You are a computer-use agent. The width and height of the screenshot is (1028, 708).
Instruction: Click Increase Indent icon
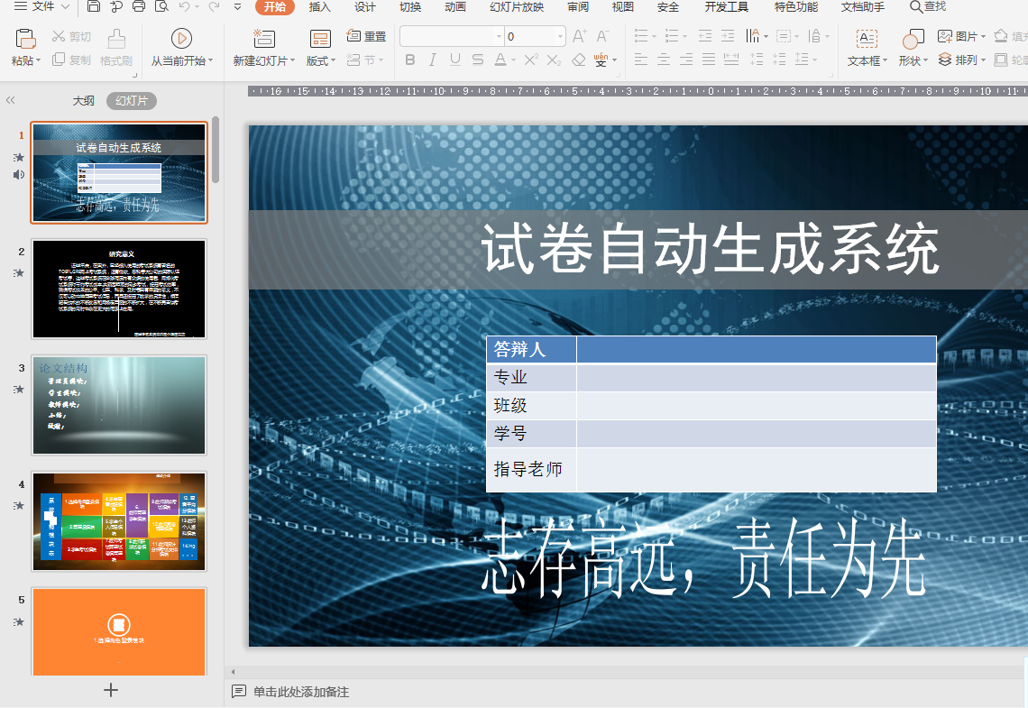729,36
